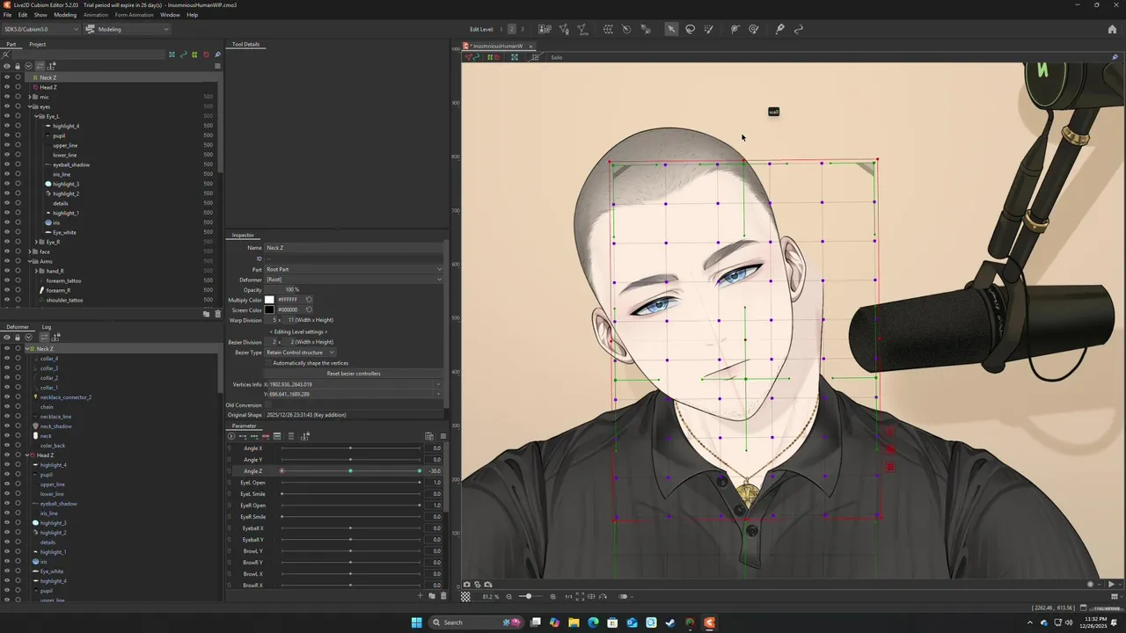Click the zoom out magnifier icon
Image resolution: width=1126 pixels, height=633 pixels.
point(508,597)
